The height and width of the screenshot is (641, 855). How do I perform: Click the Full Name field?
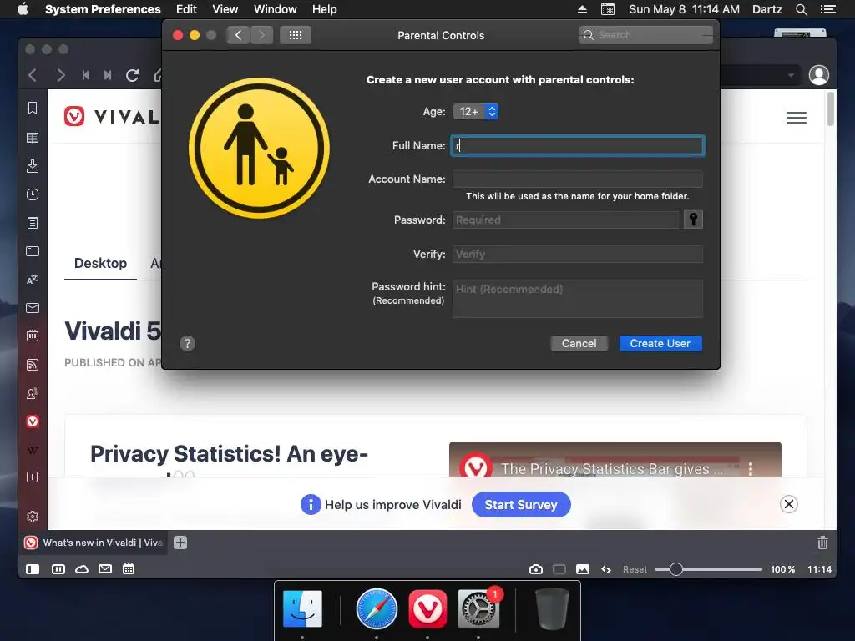(x=578, y=145)
